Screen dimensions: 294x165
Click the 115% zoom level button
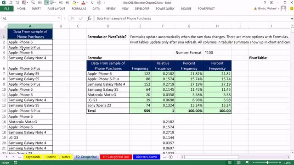coord(288,163)
